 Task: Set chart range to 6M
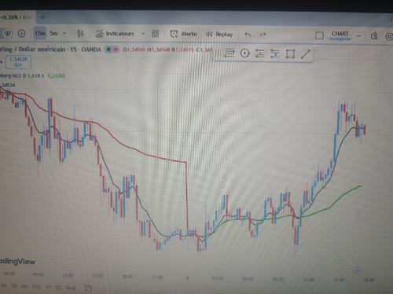click(24, 287)
